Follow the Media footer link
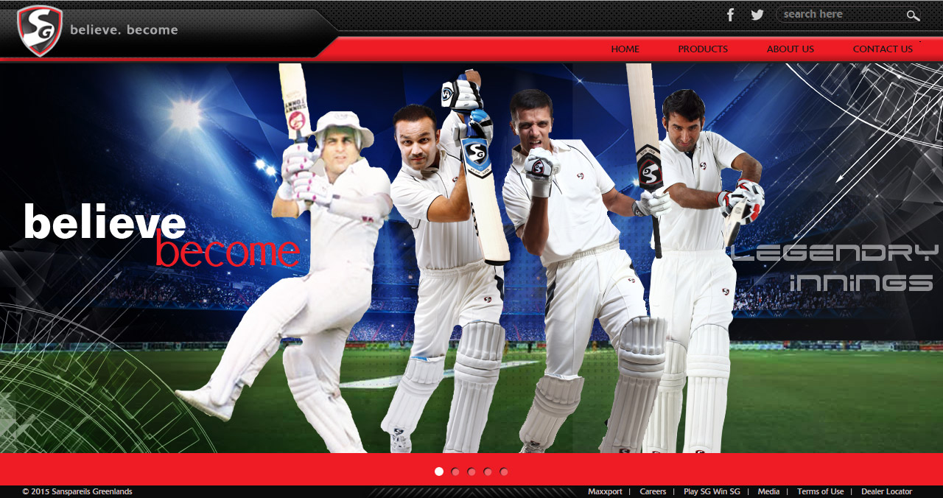The width and height of the screenshot is (943, 498). tap(768, 491)
